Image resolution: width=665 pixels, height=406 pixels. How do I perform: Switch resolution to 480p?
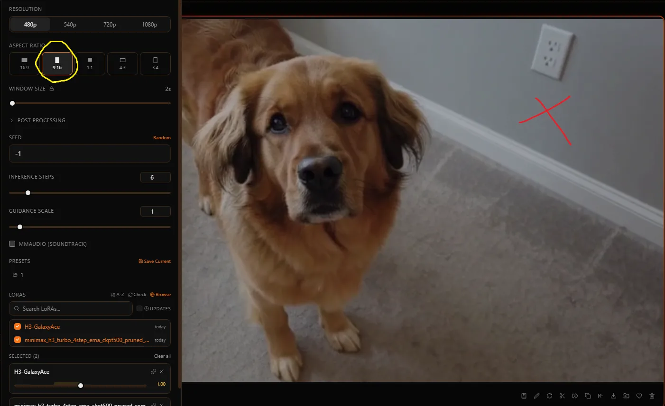pyautogui.click(x=30, y=25)
